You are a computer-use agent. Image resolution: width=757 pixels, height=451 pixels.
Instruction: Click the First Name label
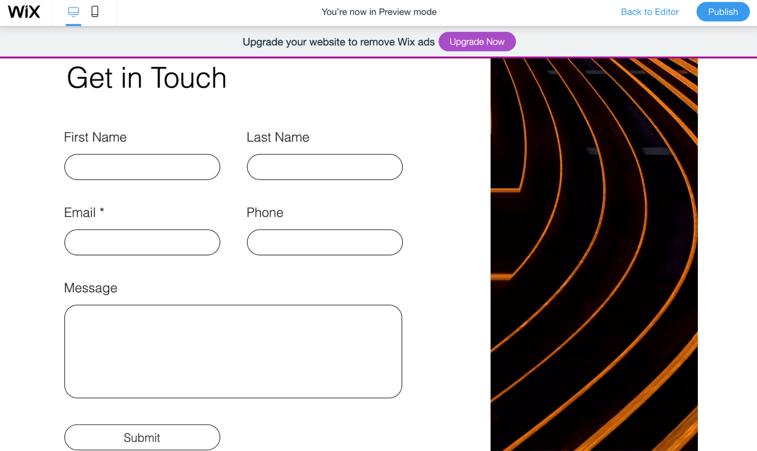point(95,137)
